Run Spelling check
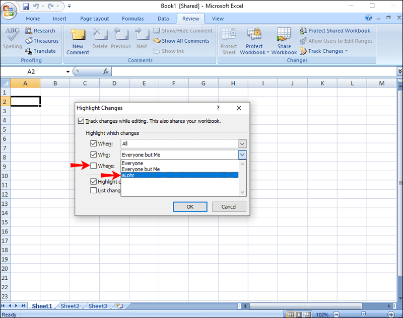 pyautogui.click(x=12, y=39)
